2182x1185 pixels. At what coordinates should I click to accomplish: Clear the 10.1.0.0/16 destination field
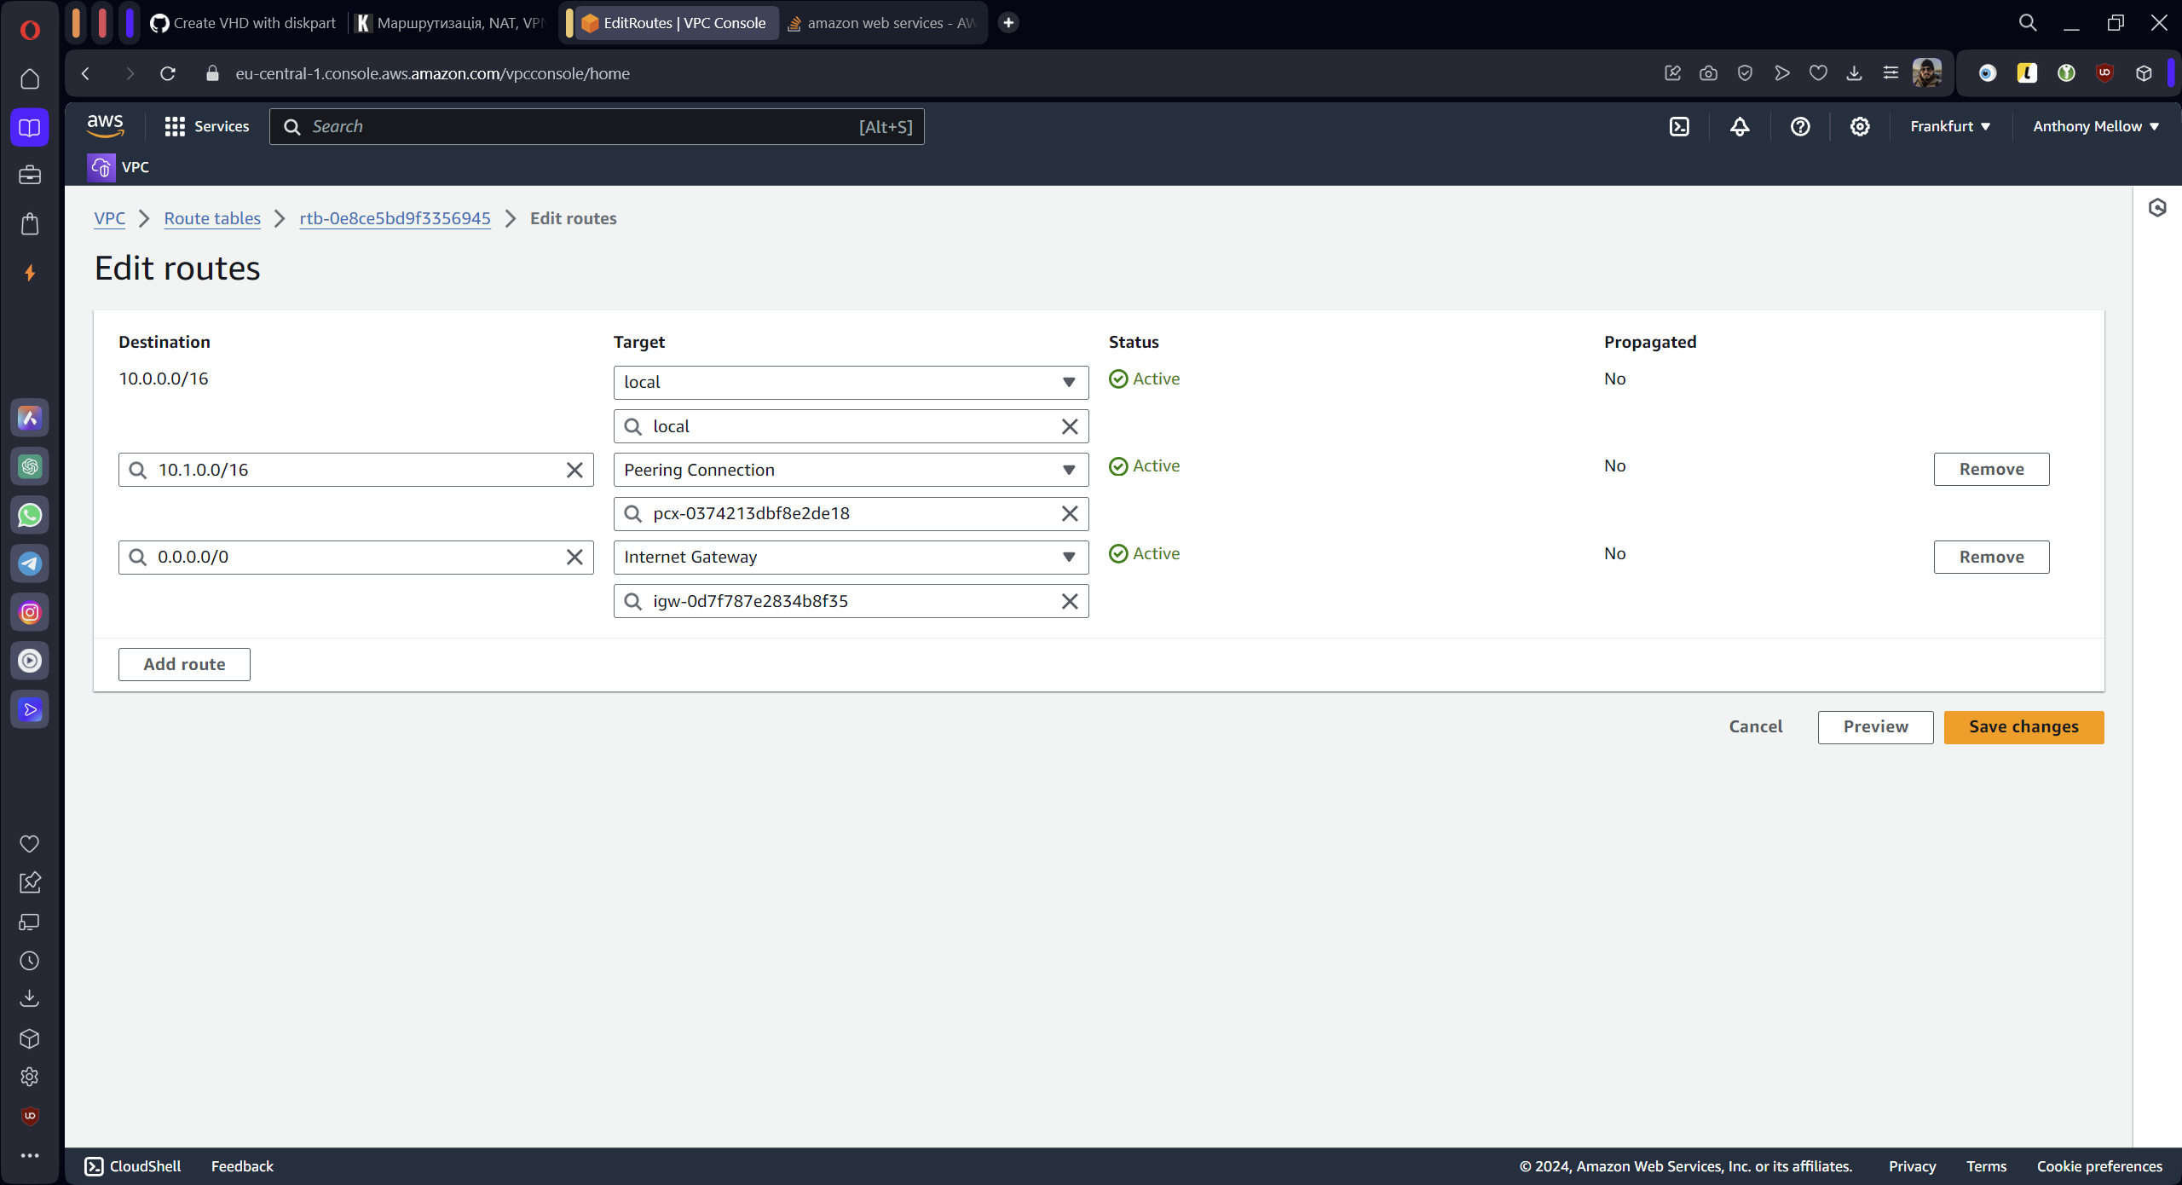[x=574, y=470]
